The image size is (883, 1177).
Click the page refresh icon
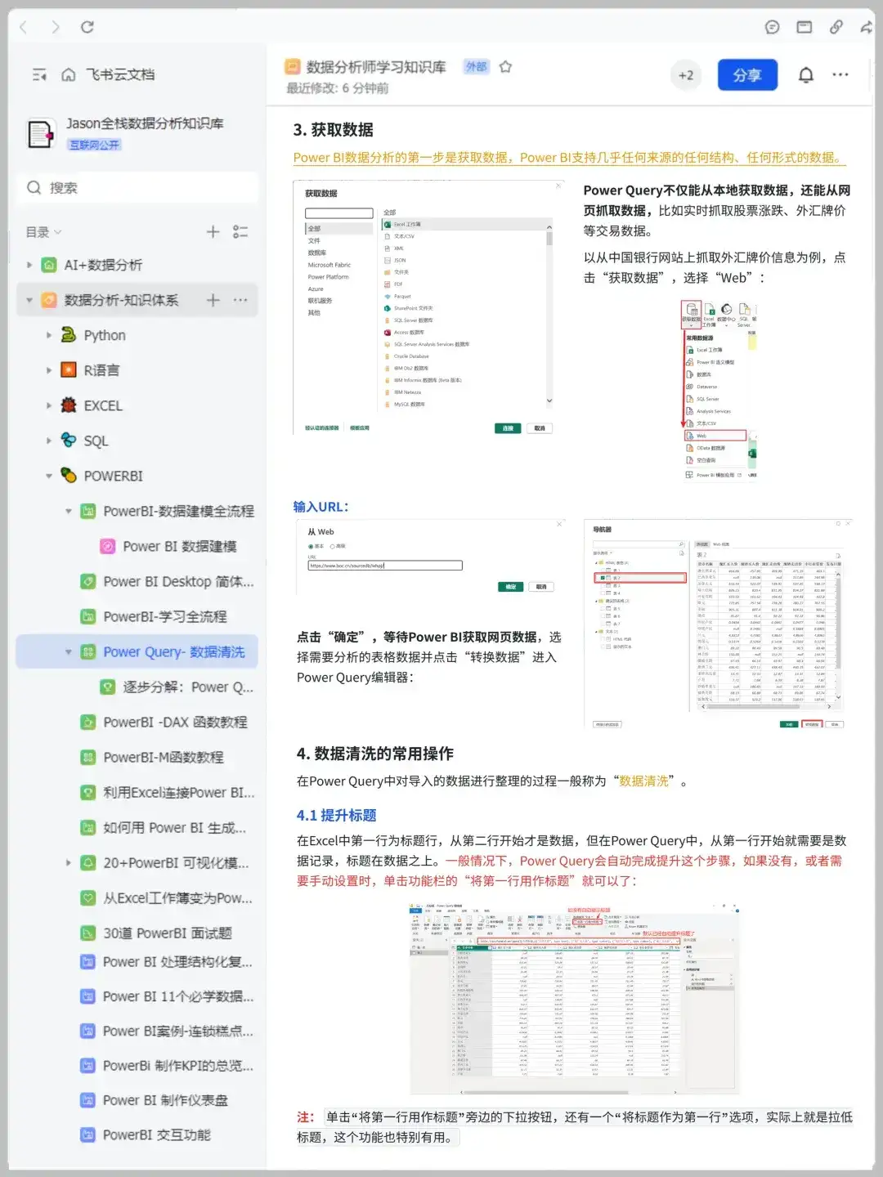88,27
